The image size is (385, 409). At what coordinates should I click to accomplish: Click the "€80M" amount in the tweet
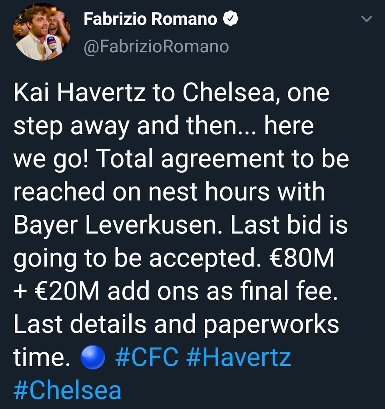point(300,258)
